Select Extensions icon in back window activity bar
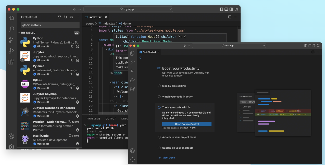Screen dimensions: 325x165 [11, 62]
